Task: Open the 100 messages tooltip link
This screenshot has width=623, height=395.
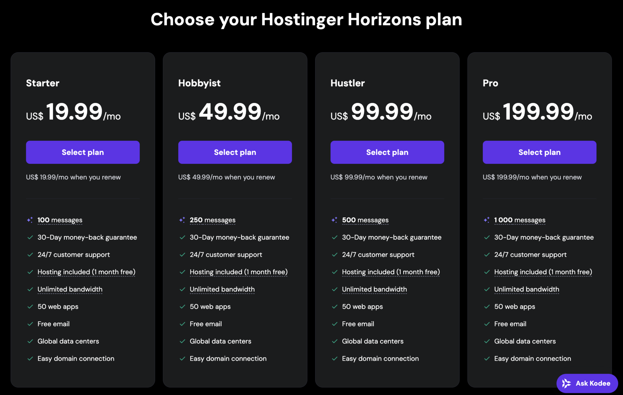Action: coord(59,219)
